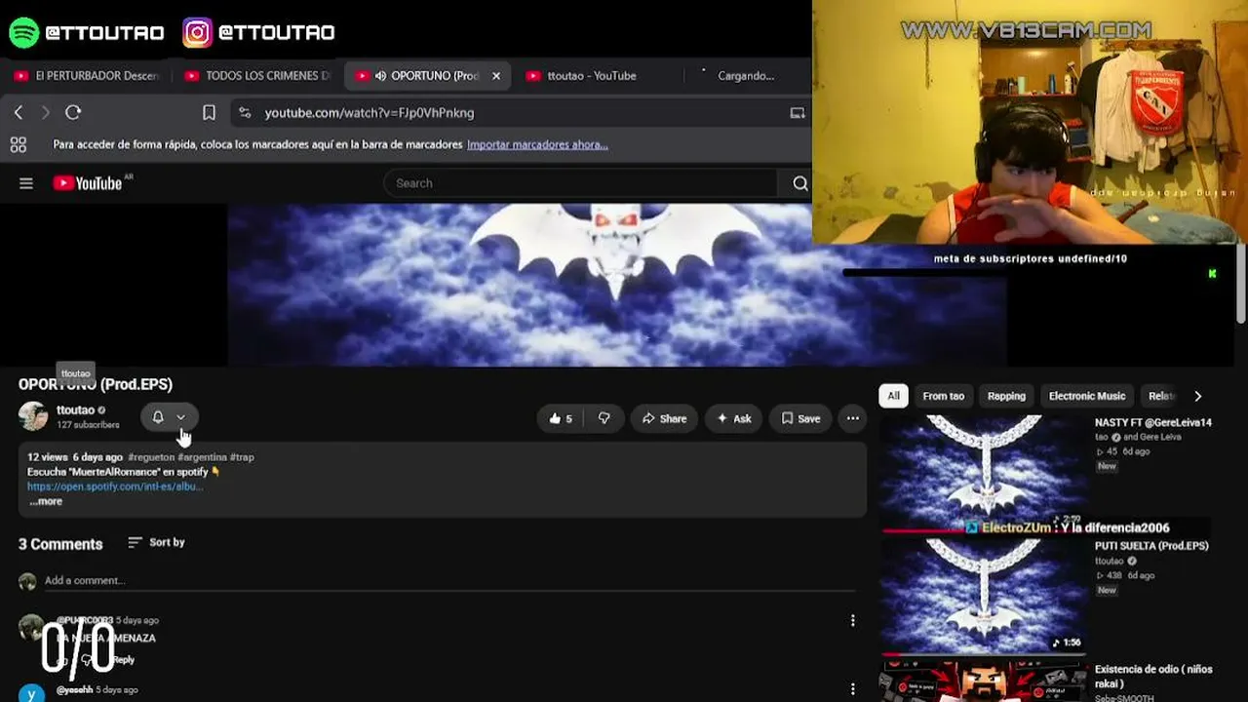Image resolution: width=1248 pixels, height=702 pixels.
Task: Click Importar marcadores ahora link
Action: (x=537, y=145)
